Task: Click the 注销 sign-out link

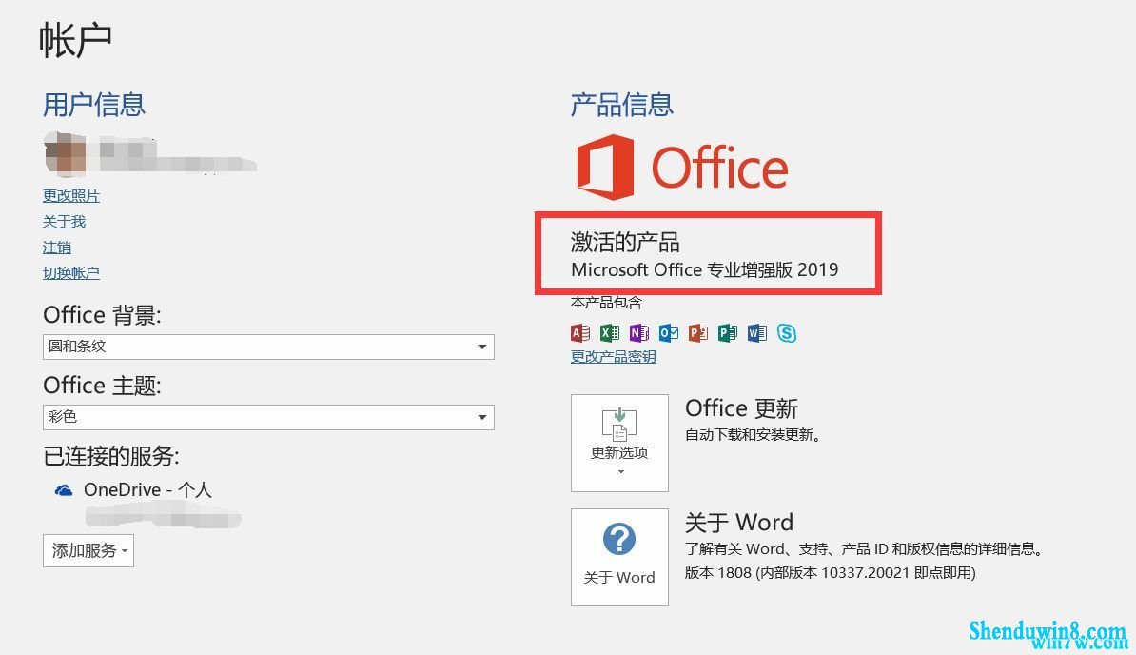Action: [56, 248]
